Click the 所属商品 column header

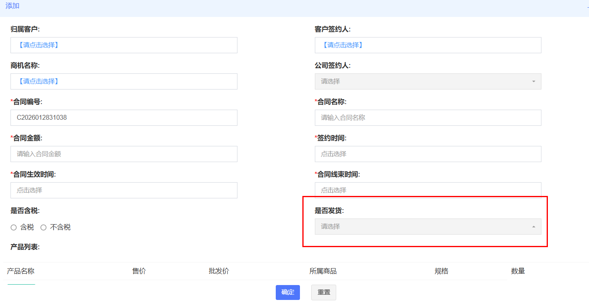pos(323,271)
